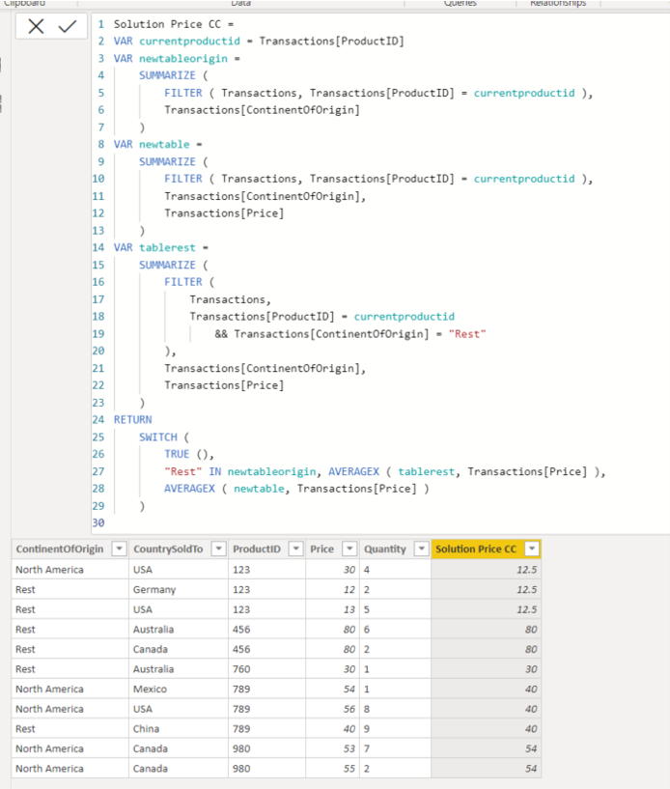Click the SWITCH function on line 25
This screenshot has width=670, height=789.
coord(158,437)
